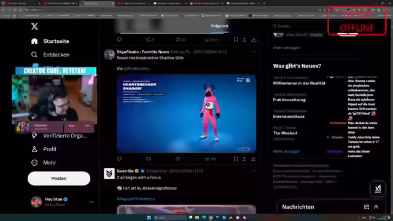The width and height of the screenshot is (393, 221).
Task: Open Hey Stan account options (three dots)
Action: [91, 202]
